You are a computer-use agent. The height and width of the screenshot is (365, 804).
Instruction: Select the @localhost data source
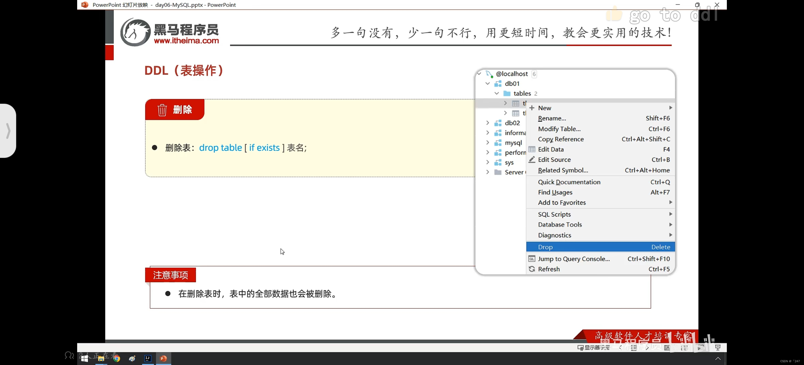pos(512,74)
